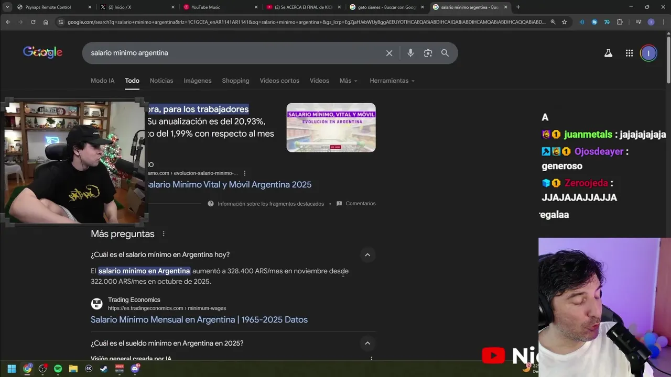
Task: Switch to Modo IA tab
Action: [102, 81]
